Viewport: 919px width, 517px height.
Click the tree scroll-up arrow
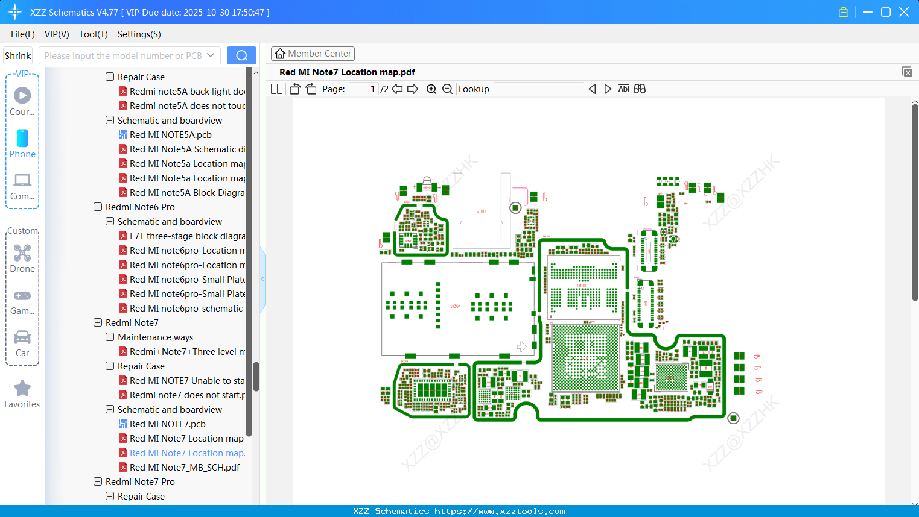(x=256, y=73)
